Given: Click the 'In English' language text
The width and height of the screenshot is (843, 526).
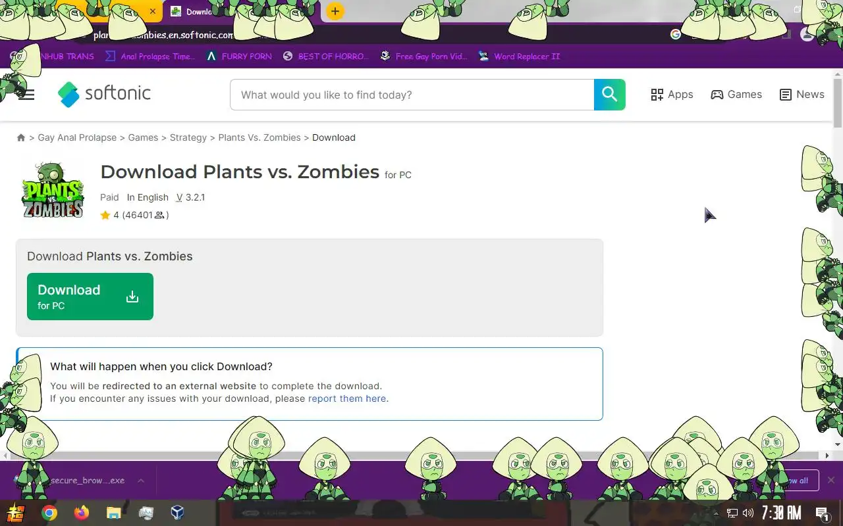Looking at the screenshot, I should [148, 197].
